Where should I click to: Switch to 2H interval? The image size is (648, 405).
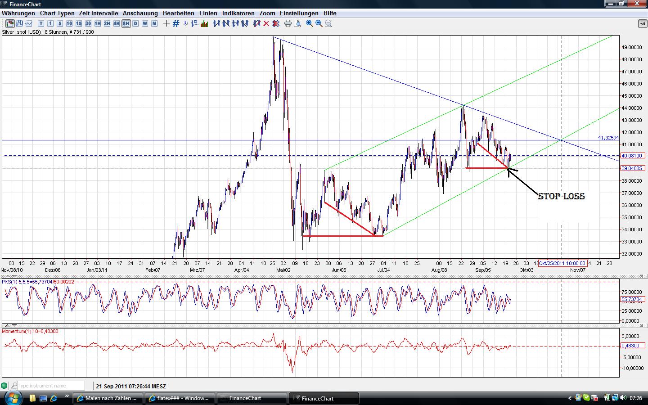point(107,23)
